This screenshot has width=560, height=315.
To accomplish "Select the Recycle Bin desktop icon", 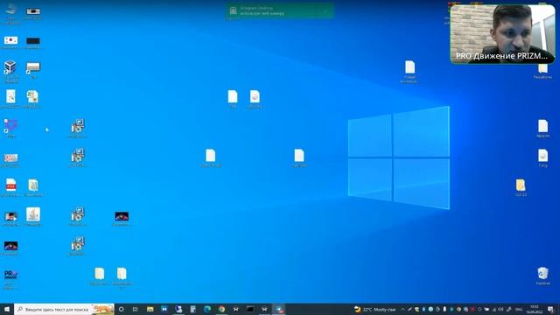I will coord(542,276).
